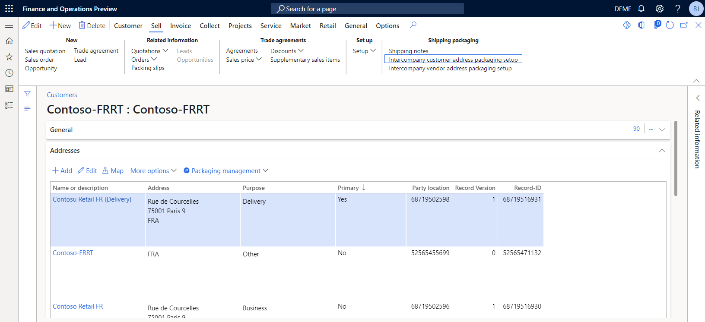Switch to the Collect tab
This screenshot has width=705, height=322.
pyautogui.click(x=210, y=25)
